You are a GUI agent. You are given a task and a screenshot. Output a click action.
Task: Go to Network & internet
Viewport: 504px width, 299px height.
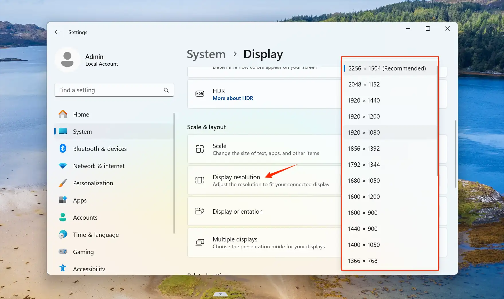point(114,166)
